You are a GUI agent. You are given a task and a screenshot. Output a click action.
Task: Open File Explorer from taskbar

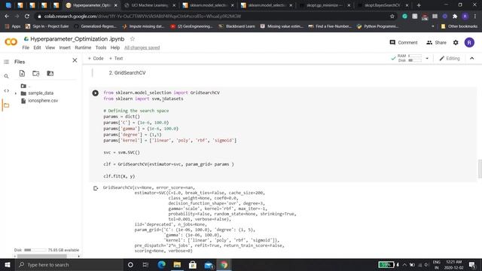click(178, 264)
